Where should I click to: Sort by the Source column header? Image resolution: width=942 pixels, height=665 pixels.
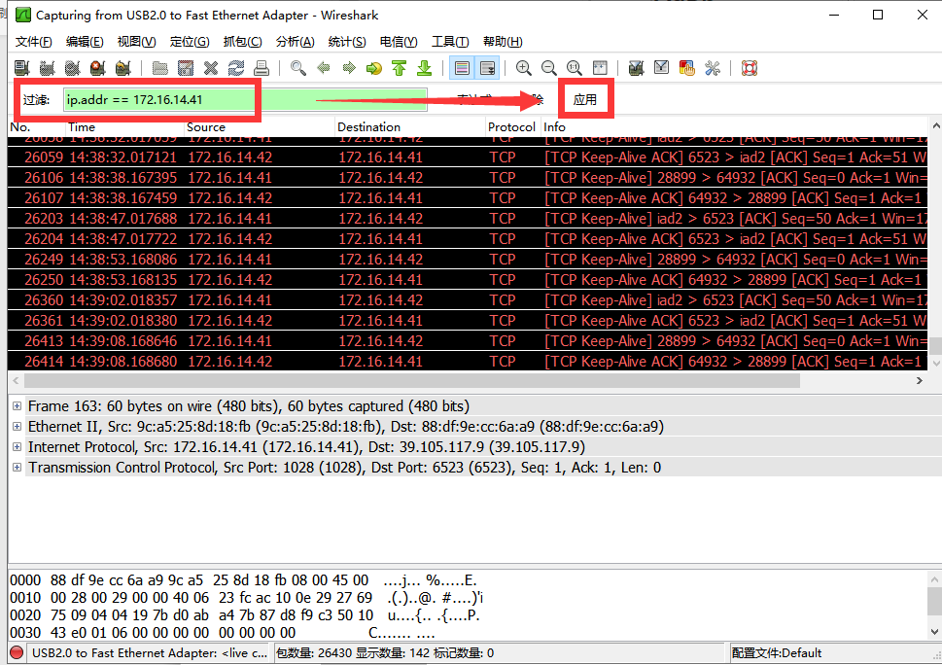coord(259,127)
